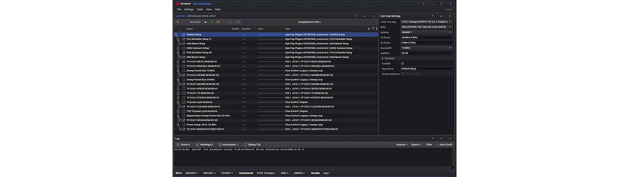629x177 pixels.
Task: Click the CV2X TestApp instrument in status bar
Action: tap(266, 173)
